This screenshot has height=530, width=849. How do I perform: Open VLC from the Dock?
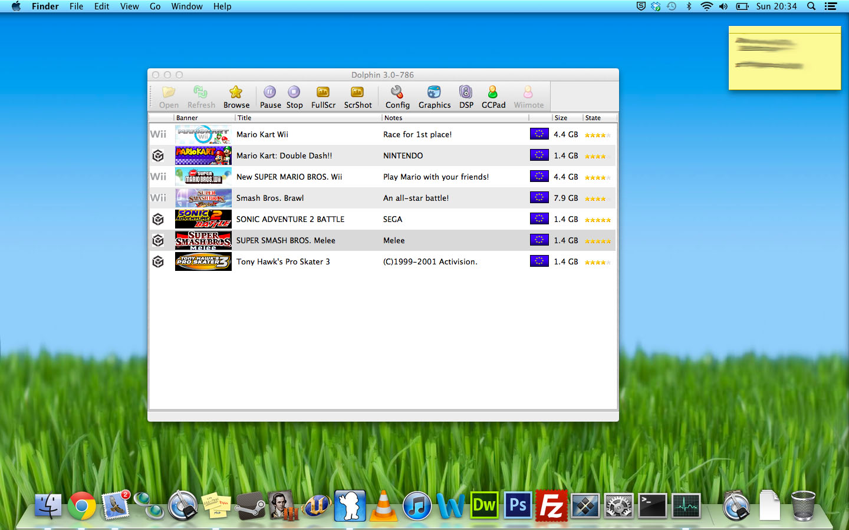384,506
